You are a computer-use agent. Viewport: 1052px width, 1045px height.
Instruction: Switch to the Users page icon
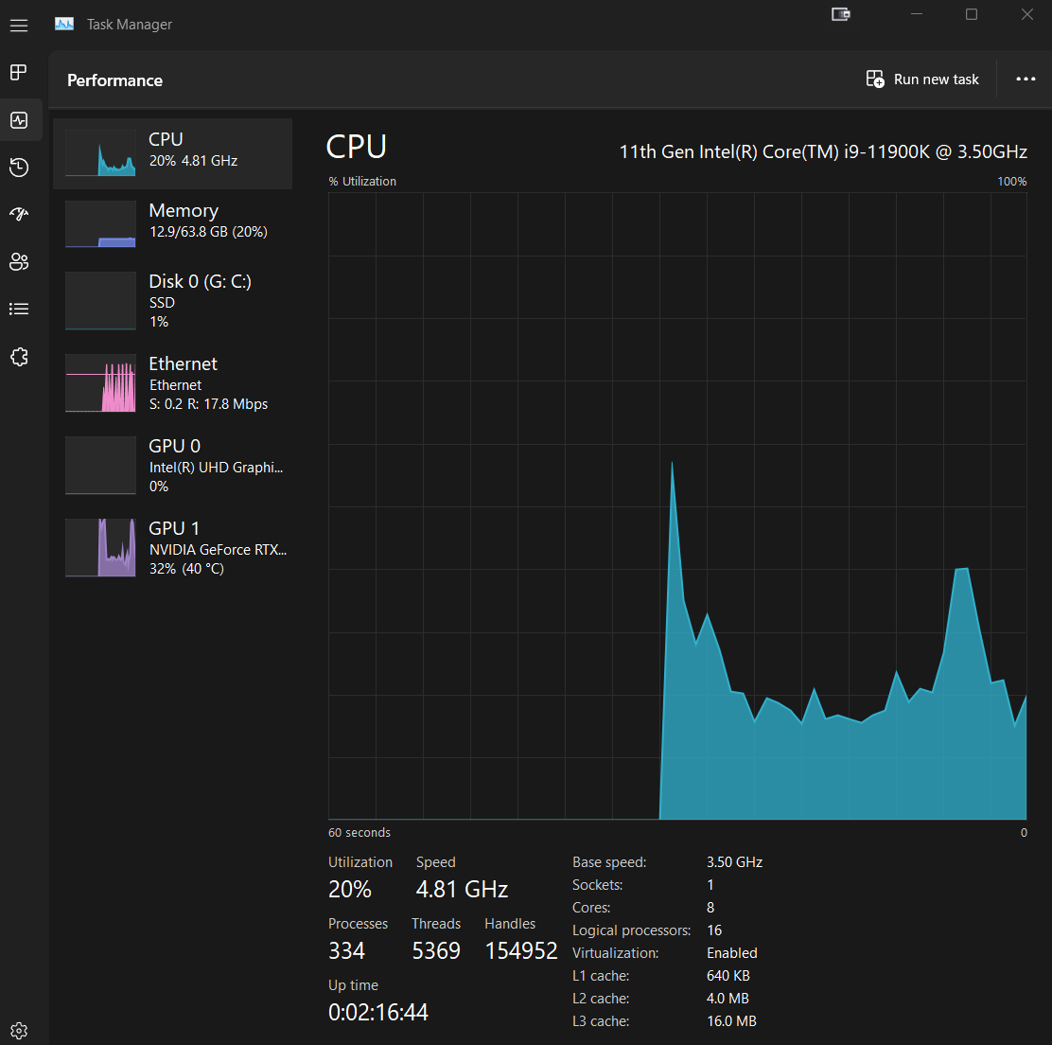(x=19, y=262)
